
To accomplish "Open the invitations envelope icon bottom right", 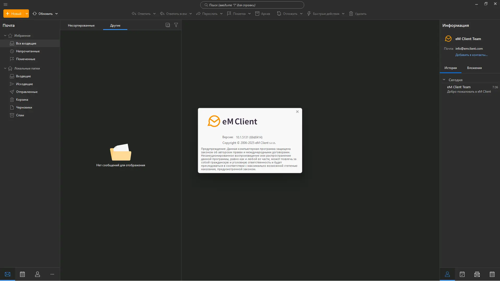I will tap(477, 274).
